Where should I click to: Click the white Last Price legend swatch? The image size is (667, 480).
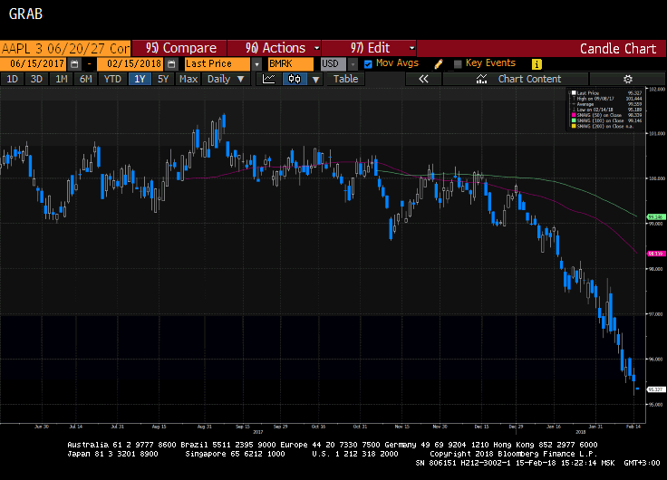tap(574, 92)
